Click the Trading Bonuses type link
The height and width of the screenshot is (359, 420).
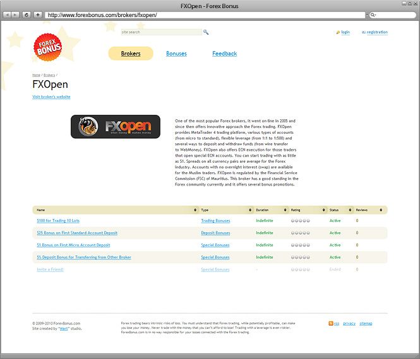[215, 221]
